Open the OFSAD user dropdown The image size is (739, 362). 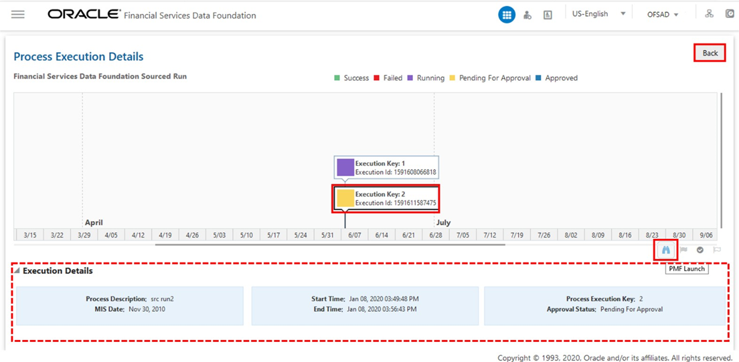663,15
